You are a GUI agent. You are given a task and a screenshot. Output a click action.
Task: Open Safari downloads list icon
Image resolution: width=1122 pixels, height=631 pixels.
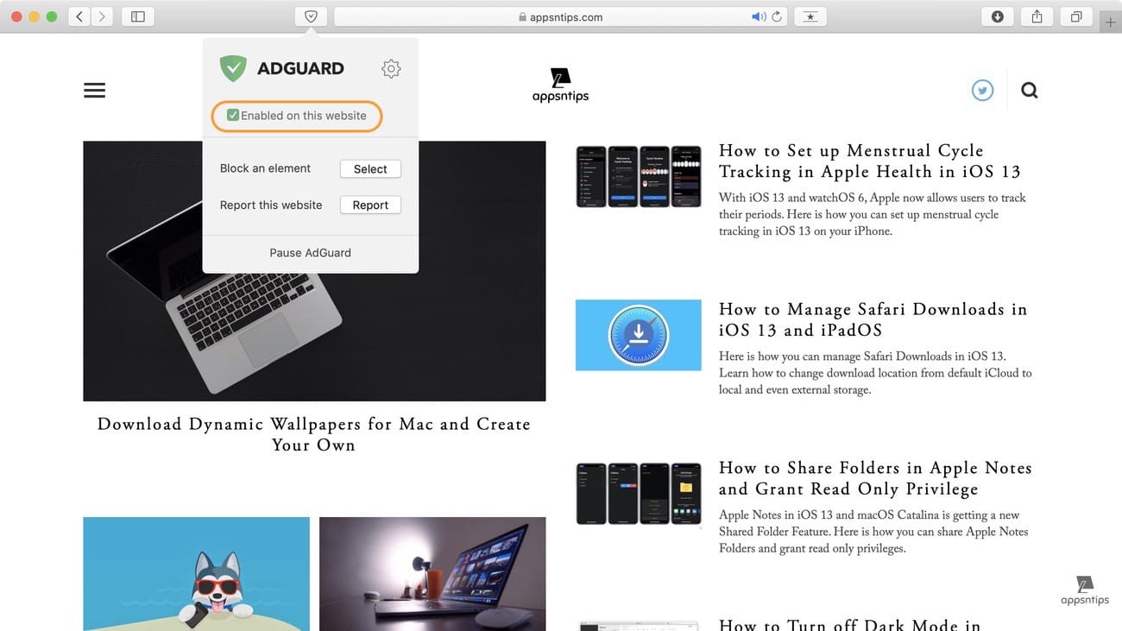(997, 16)
